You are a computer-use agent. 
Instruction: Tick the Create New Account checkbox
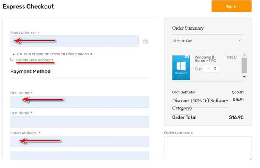click(x=12, y=60)
